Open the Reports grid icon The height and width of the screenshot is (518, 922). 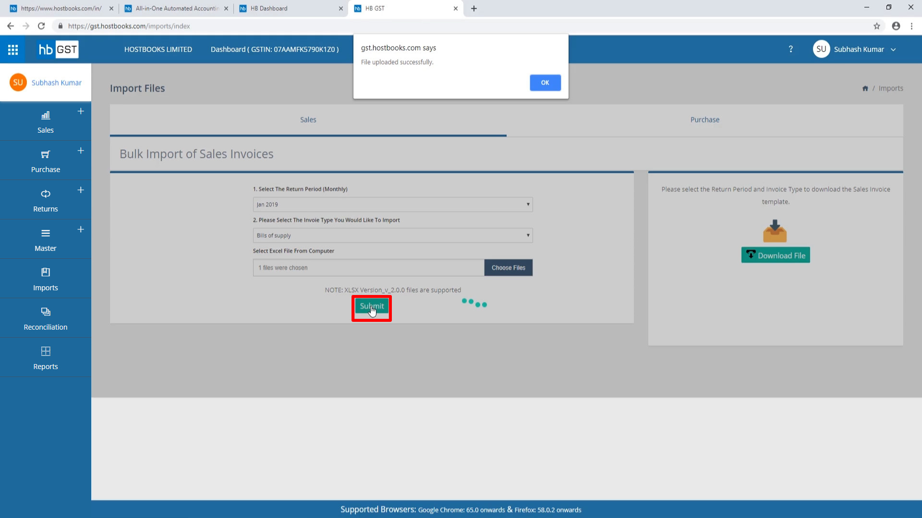(46, 351)
